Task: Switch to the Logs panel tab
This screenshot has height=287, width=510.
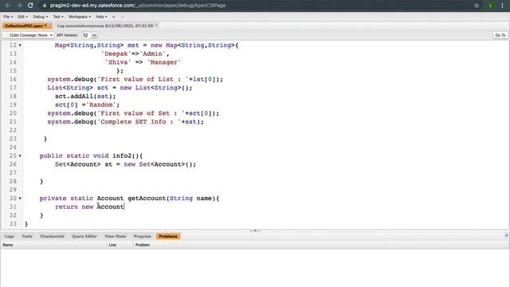Action: click(10, 236)
